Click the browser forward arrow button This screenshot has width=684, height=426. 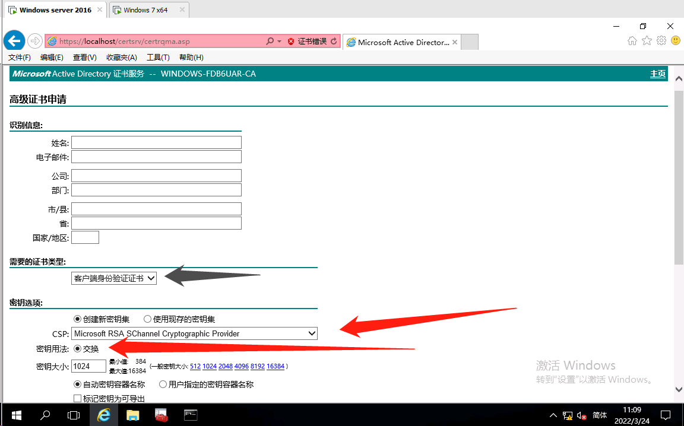click(x=34, y=42)
